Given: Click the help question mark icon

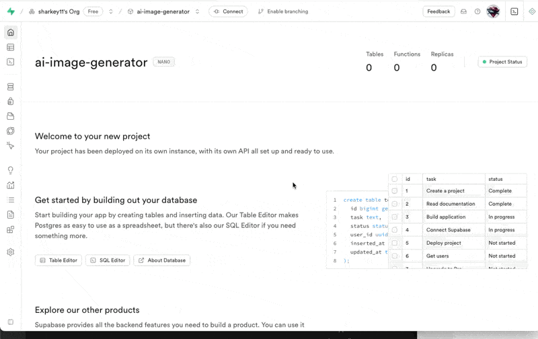Looking at the screenshot, I should tap(477, 11).
